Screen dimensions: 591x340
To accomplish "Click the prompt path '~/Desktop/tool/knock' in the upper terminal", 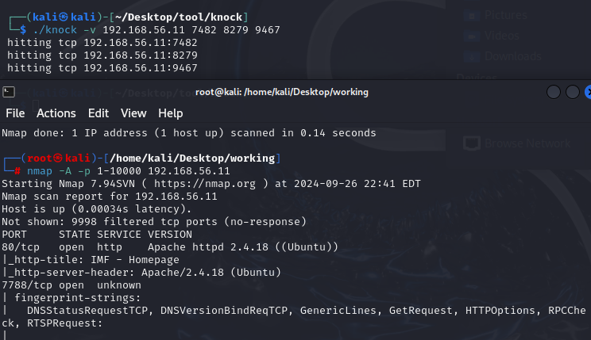I will coord(179,17).
